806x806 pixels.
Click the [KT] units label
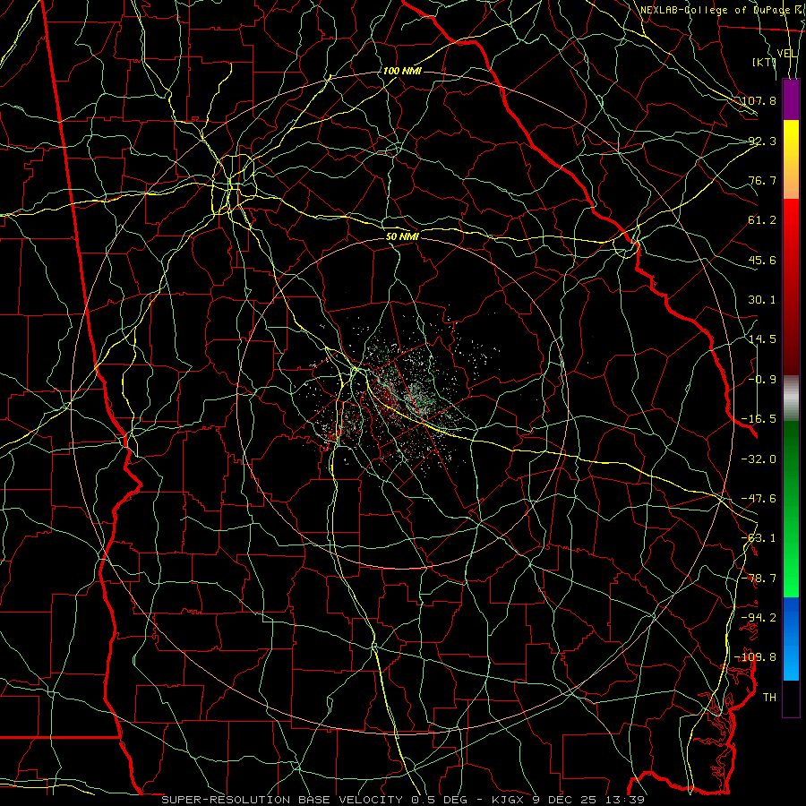[765, 62]
